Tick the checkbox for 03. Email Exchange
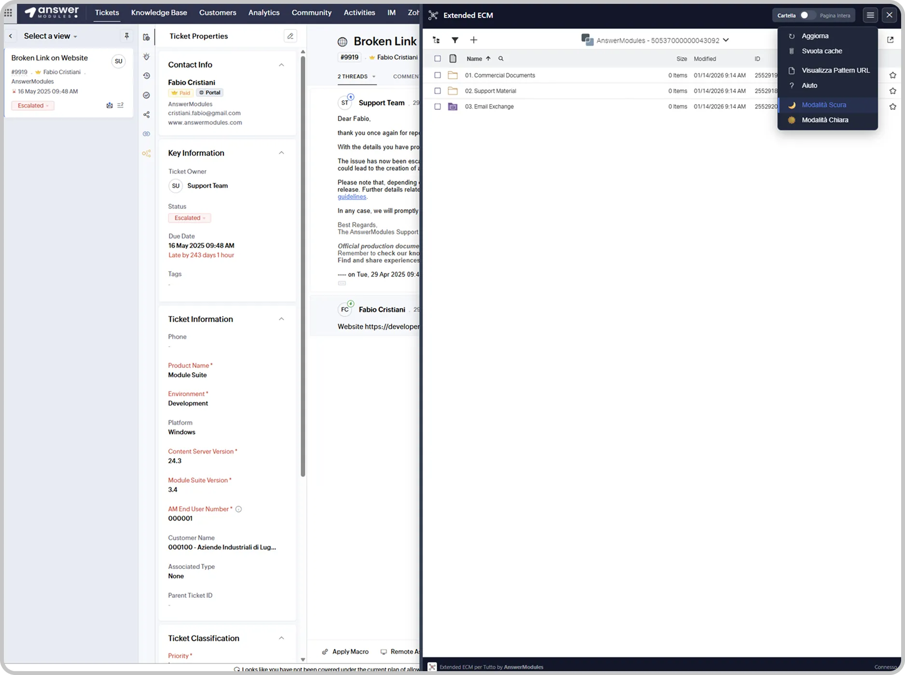The height and width of the screenshot is (675, 905). coord(438,107)
